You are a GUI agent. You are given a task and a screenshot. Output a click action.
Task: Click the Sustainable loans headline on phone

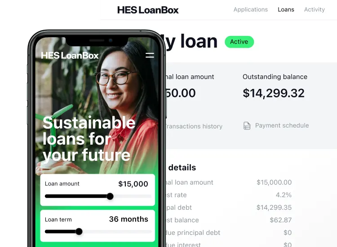coord(89,139)
